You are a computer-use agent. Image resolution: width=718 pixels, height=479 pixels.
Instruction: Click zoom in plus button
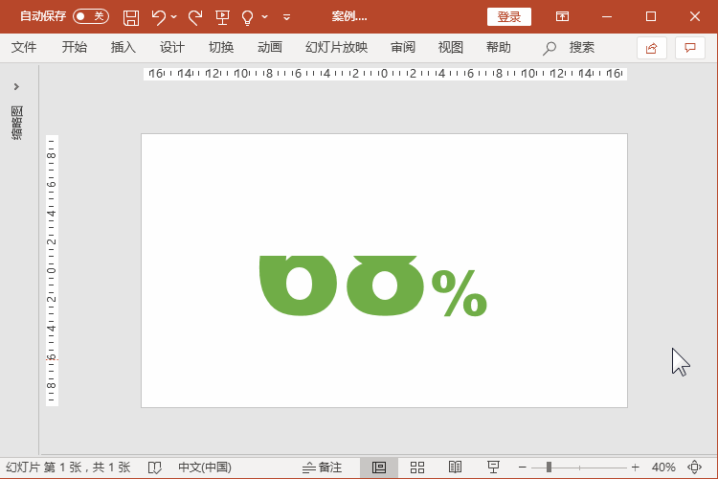[x=635, y=468]
